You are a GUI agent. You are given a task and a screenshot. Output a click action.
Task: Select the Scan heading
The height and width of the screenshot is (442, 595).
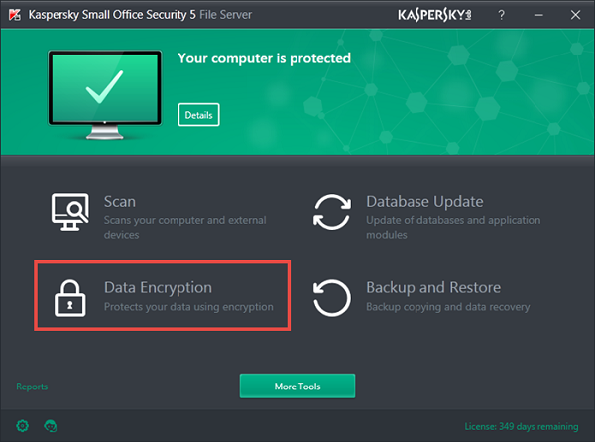pyautogui.click(x=120, y=201)
